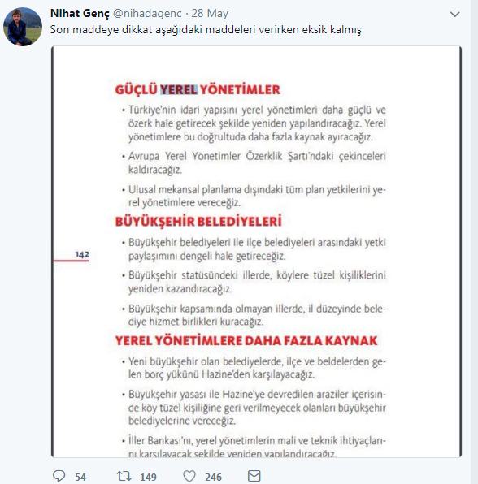Click YEREL YÖNETİMLERE DAHA FAZLA KAYNAK heading
The width and height of the screenshot is (478, 484).
tap(246, 341)
